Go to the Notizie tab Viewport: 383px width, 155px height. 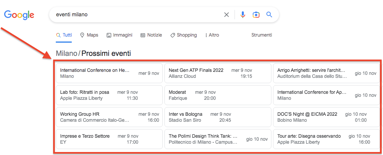point(151,35)
